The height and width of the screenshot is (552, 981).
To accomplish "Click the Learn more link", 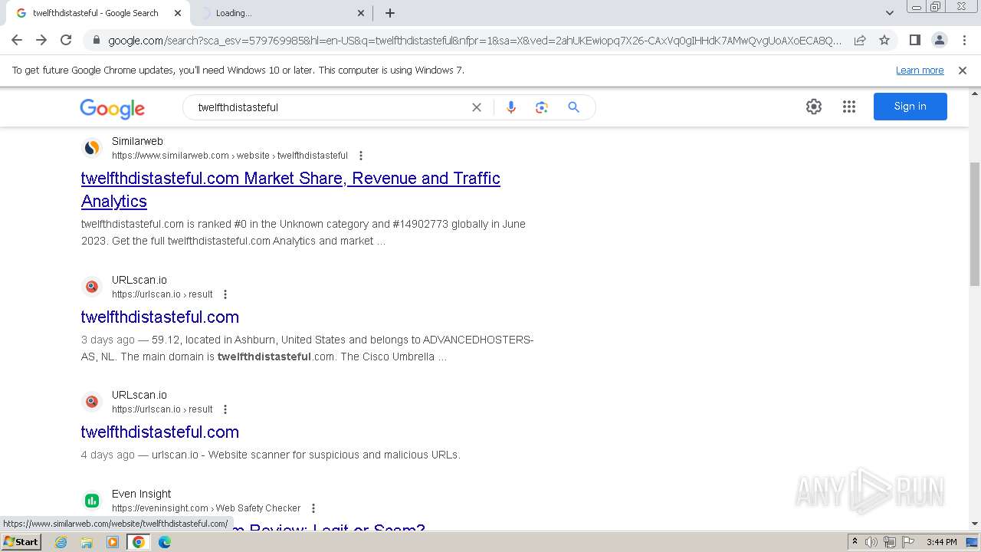I will coord(920,71).
